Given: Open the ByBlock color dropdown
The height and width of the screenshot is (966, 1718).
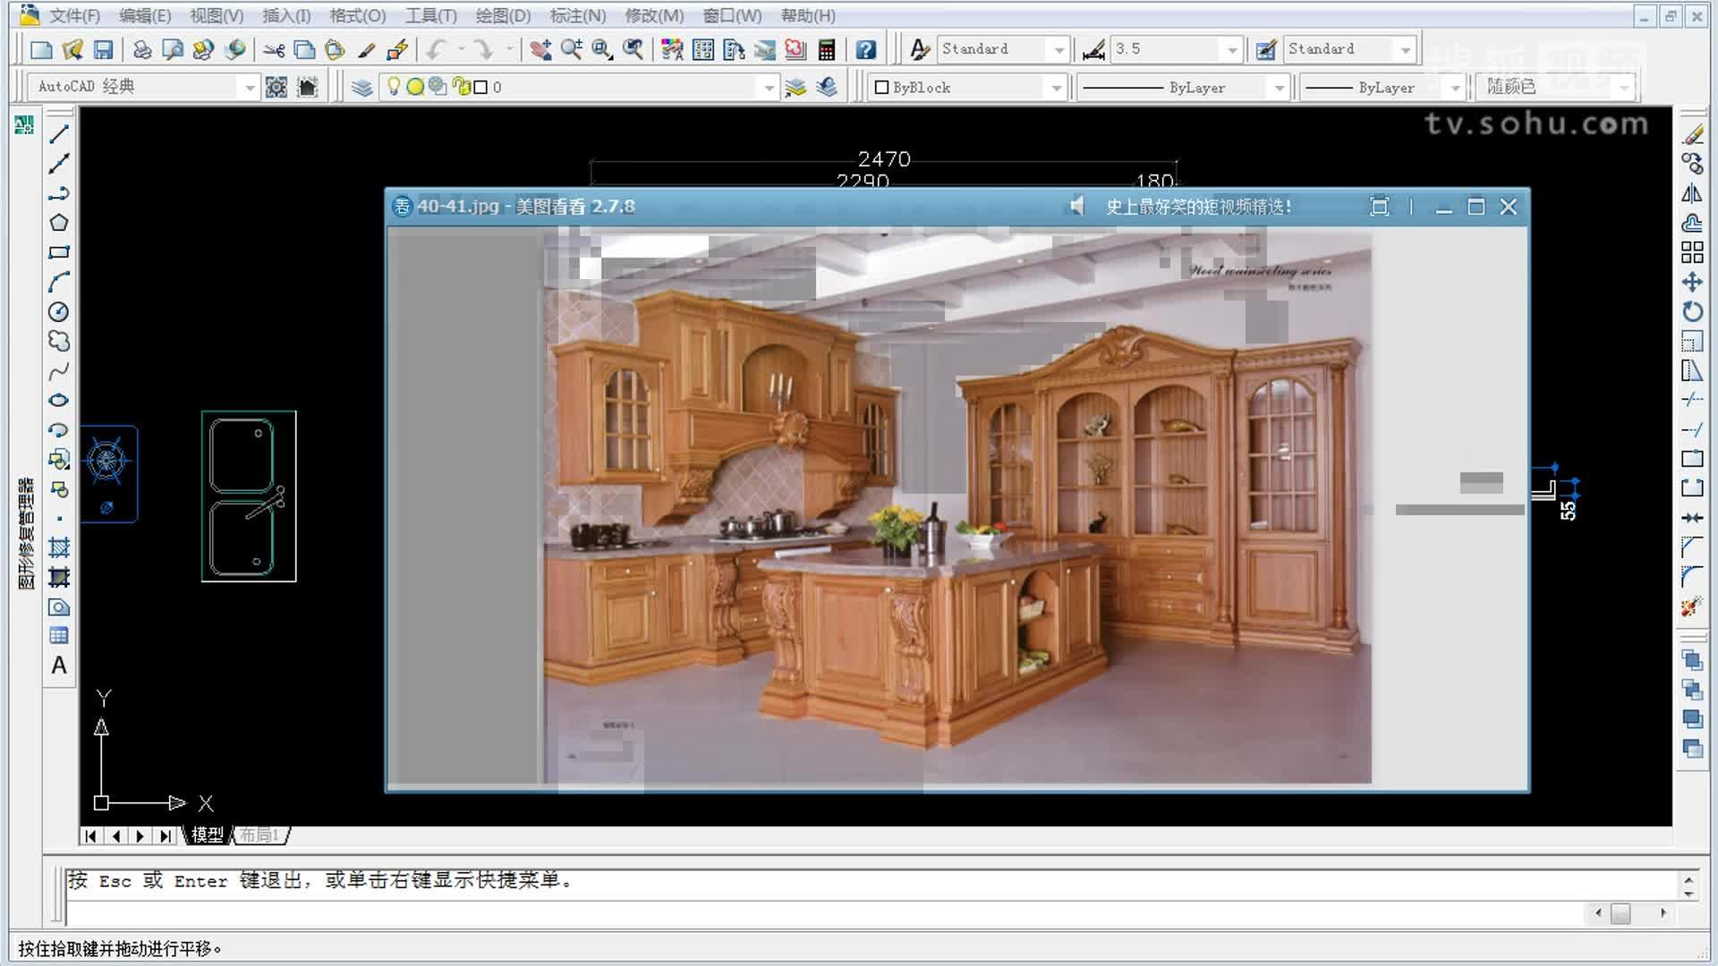Looking at the screenshot, I should [1056, 88].
